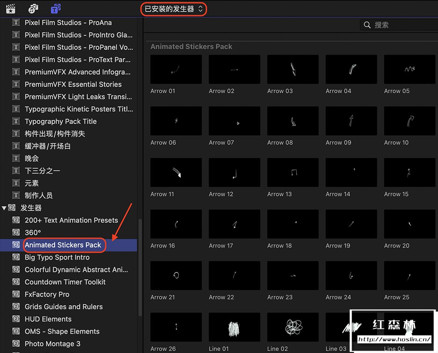
Task: Select 缓冲器/开场白 title category
Action: [68, 146]
